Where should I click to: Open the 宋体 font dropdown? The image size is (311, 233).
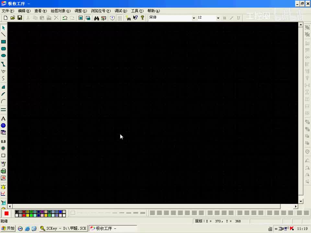tap(194, 18)
